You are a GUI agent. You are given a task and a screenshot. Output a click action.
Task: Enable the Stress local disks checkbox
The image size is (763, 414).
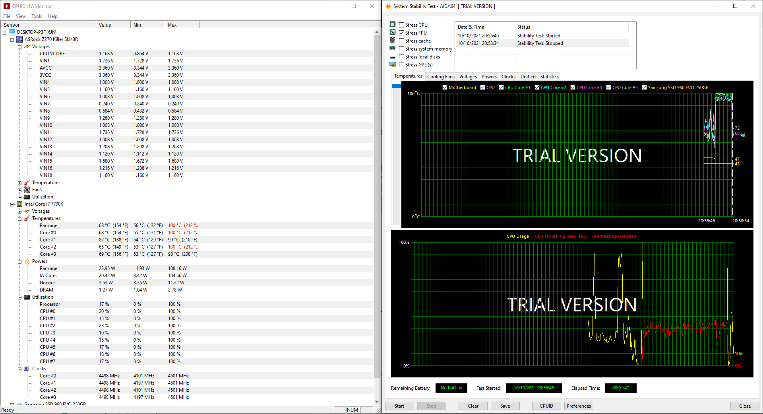click(401, 56)
